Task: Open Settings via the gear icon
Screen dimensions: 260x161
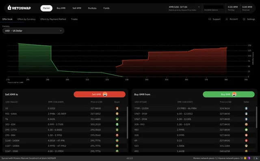Action: pos(244,19)
